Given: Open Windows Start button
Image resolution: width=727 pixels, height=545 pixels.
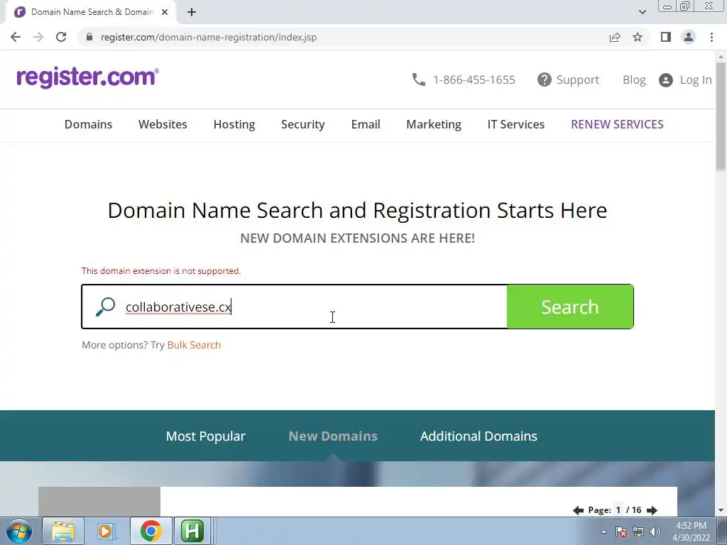Looking at the screenshot, I should (x=19, y=531).
